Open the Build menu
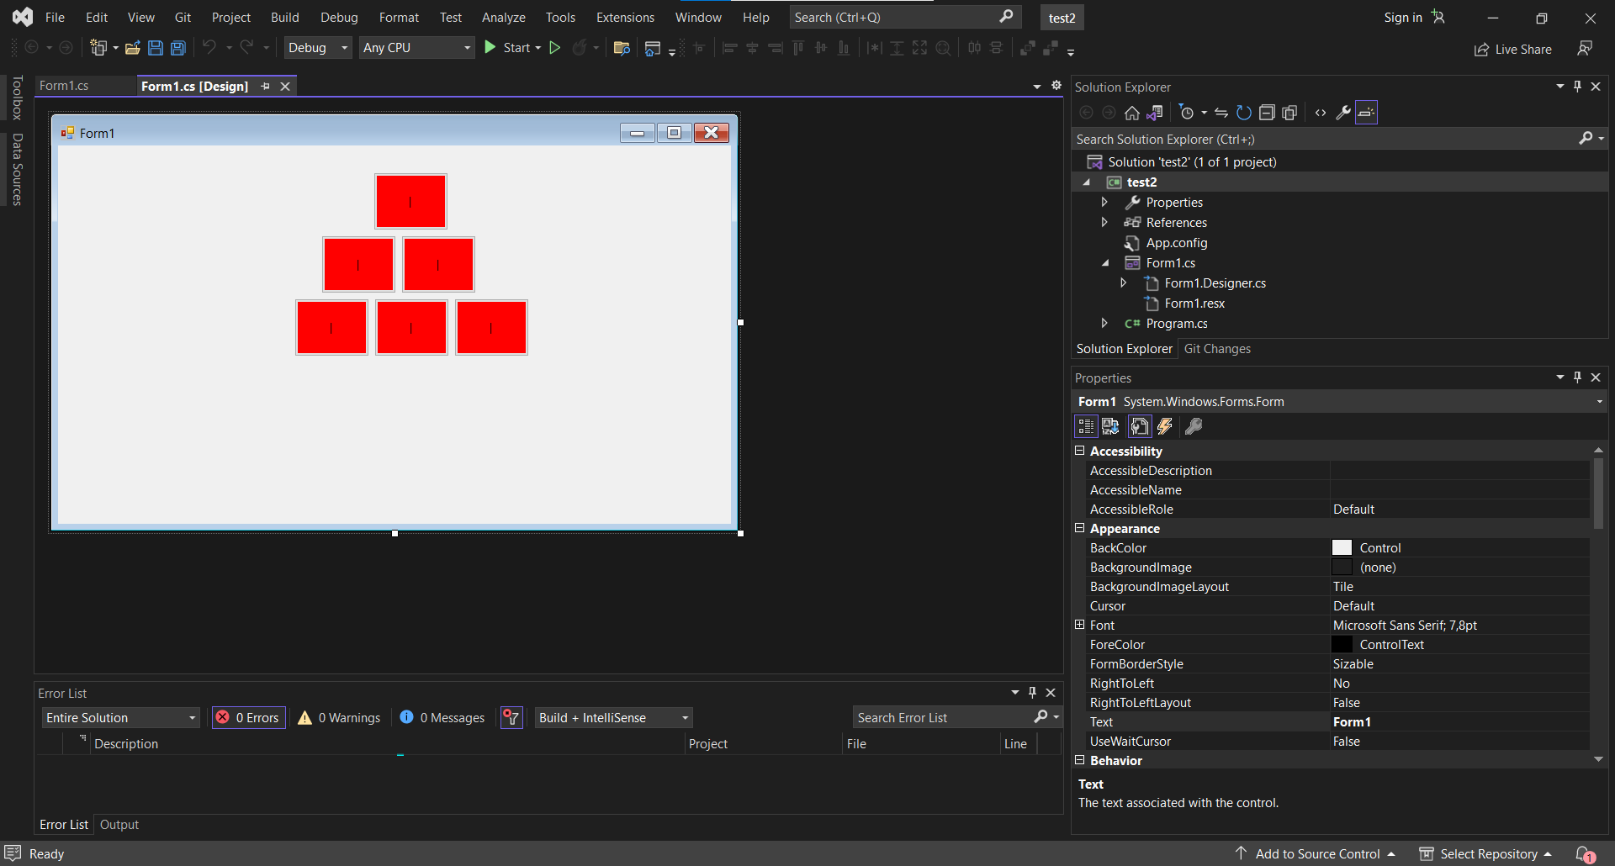The width and height of the screenshot is (1615, 866). tap(284, 17)
